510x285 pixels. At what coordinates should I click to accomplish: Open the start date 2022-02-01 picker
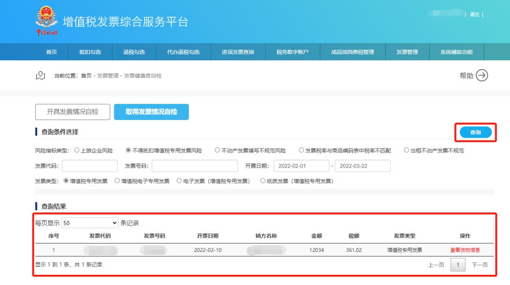click(x=301, y=166)
